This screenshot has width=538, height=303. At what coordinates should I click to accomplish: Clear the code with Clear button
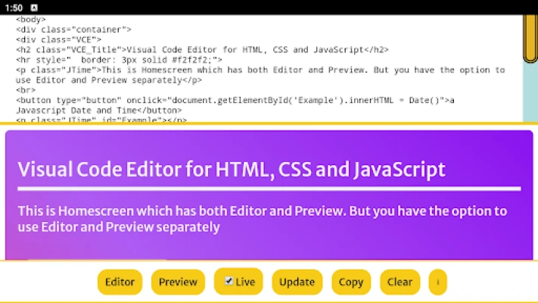[400, 282]
